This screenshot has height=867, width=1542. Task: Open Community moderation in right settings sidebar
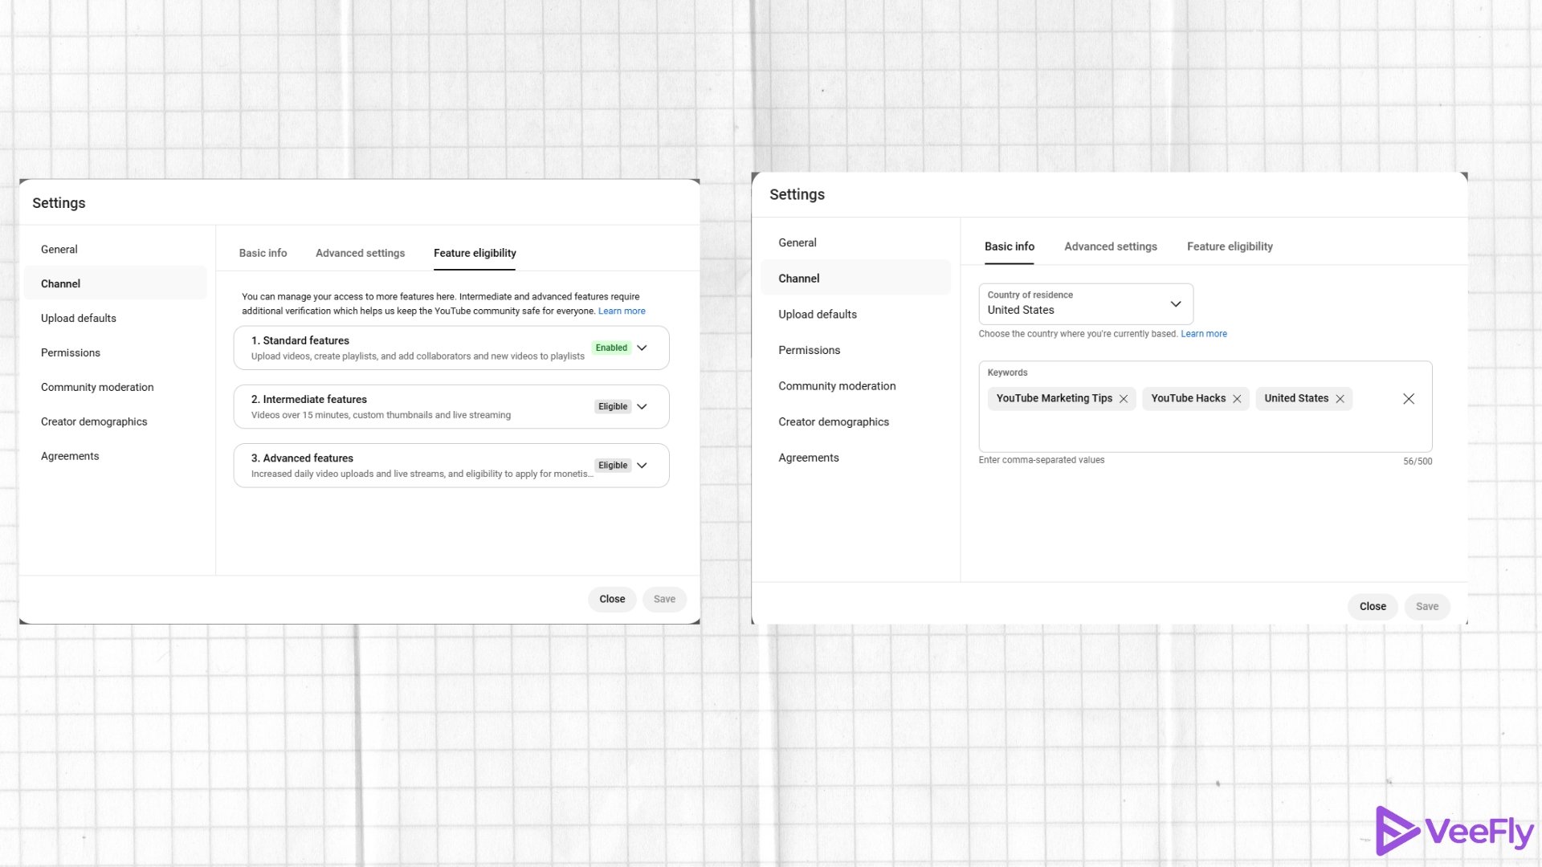click(837, 386)
